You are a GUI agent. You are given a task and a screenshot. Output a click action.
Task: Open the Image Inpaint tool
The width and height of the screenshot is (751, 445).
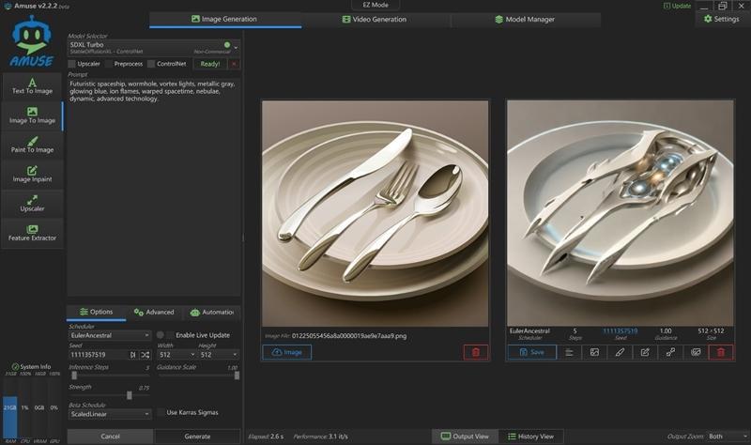[x=32, y=173]
